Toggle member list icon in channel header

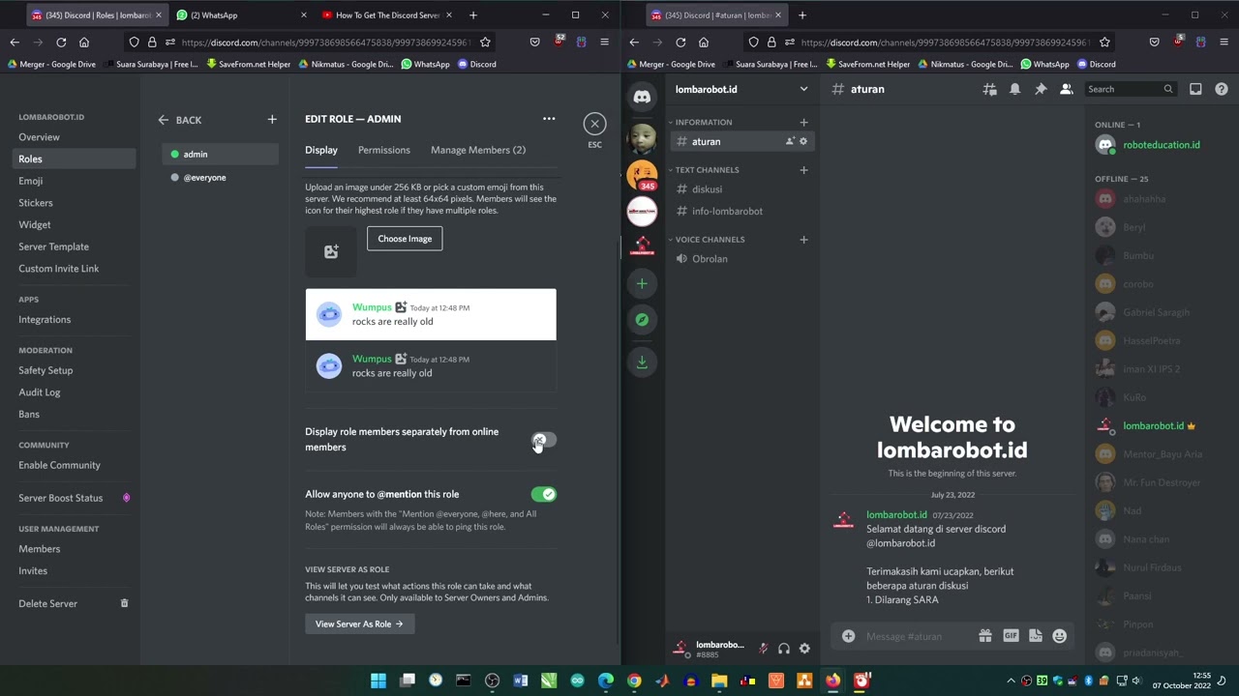pyautogui.click(x=1066, y=89)
